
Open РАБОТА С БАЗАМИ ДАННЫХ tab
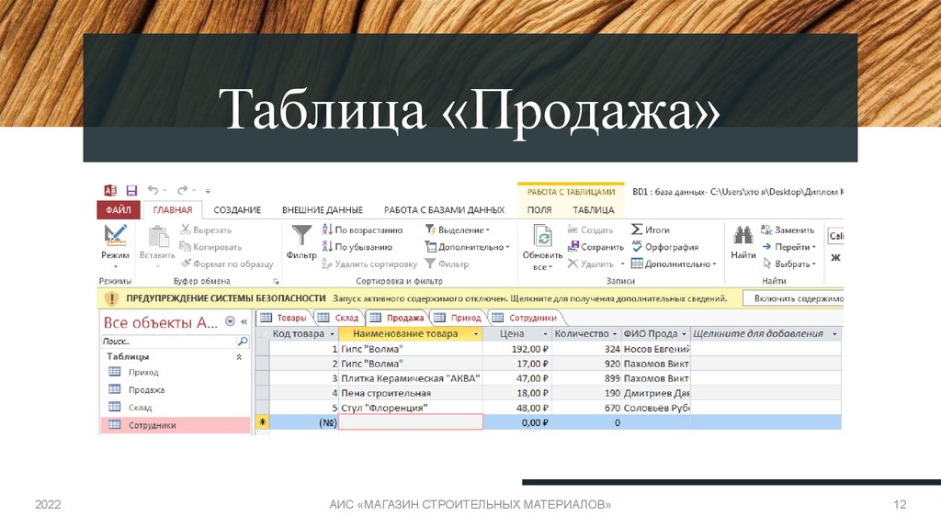(444, 210)
